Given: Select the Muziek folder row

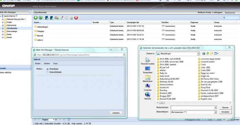Looking at the screenshot, I should 135,35.
